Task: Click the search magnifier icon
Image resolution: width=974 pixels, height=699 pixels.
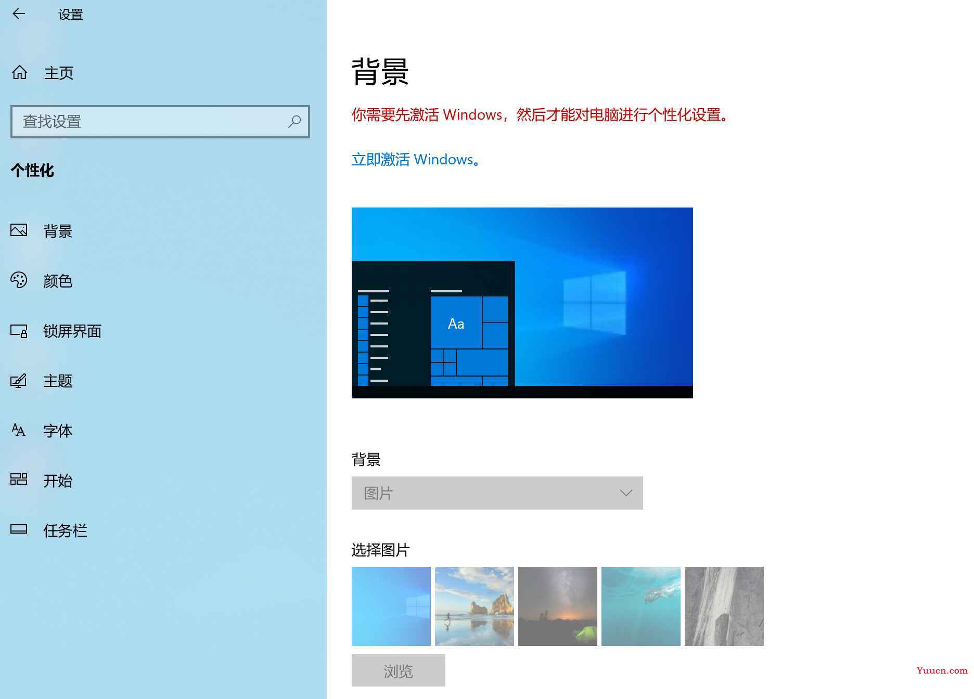Action: [294, 122]
